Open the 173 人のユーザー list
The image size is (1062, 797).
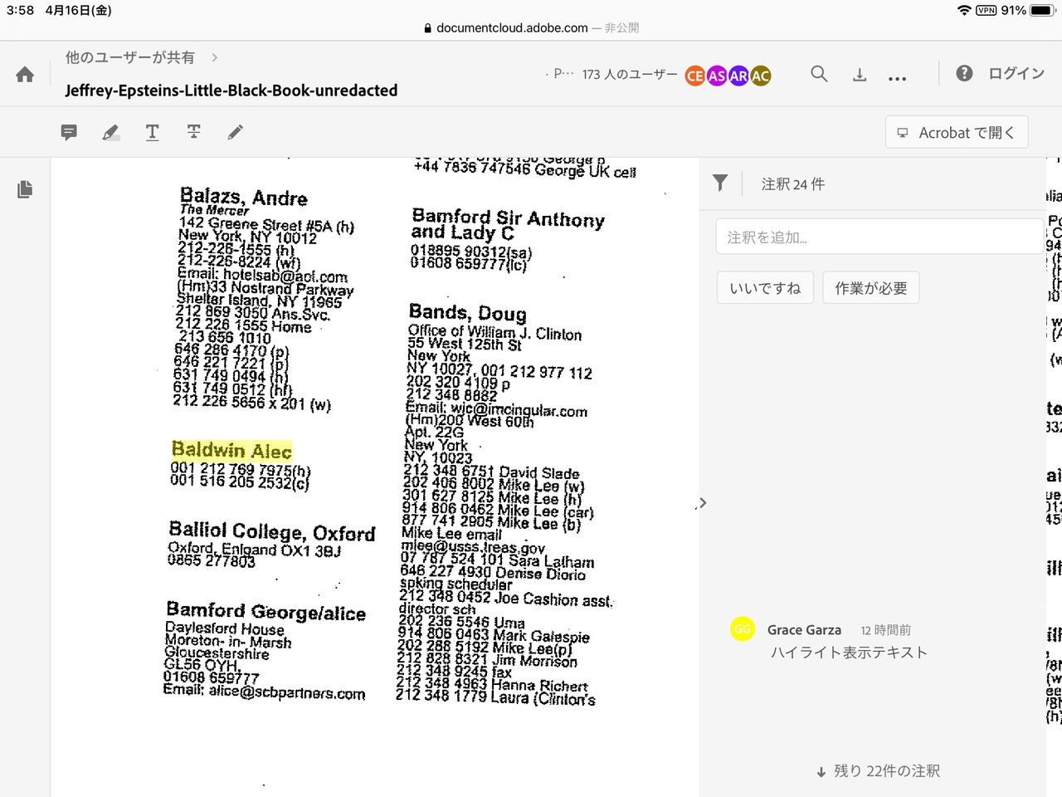pyautogui.click(x=630, y=75)
